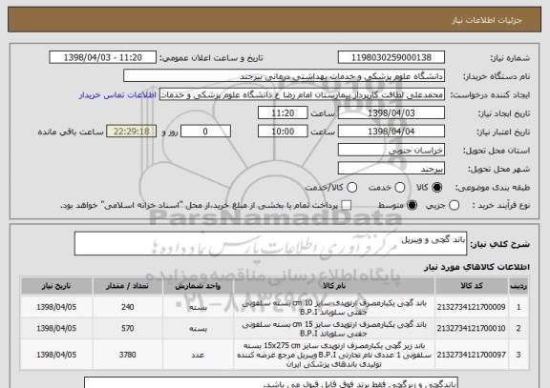Screen dimensions: 550x388
Task: Click the delivery province field خراسان جنوبی
Action: click(391, 150)
